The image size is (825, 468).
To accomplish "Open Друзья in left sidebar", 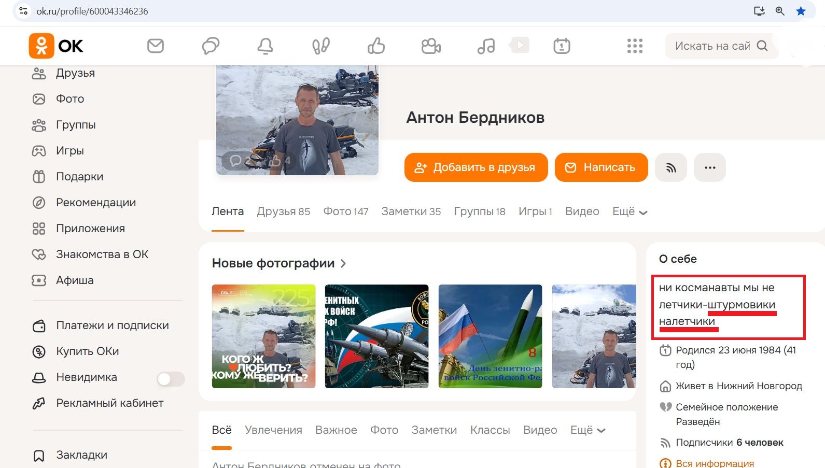I will [75, 73].
